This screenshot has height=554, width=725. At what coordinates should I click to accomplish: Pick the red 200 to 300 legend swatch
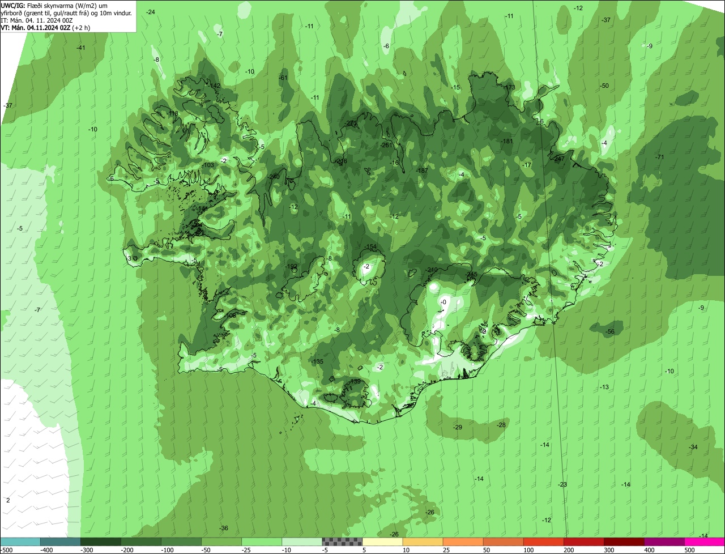click(x=583, y=542)
